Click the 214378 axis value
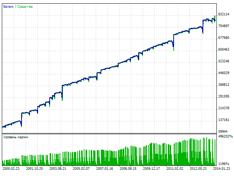Image resolution: width=234 pixels, height=176 pixels. point(224,108)
